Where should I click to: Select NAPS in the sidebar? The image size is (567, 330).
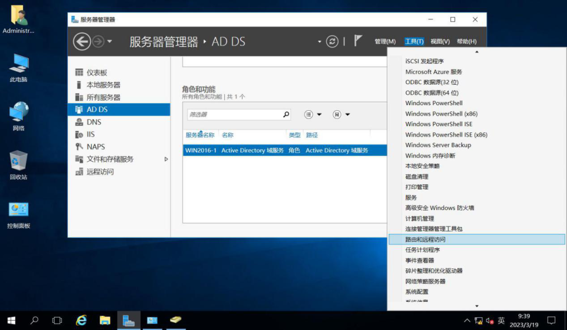119,147
